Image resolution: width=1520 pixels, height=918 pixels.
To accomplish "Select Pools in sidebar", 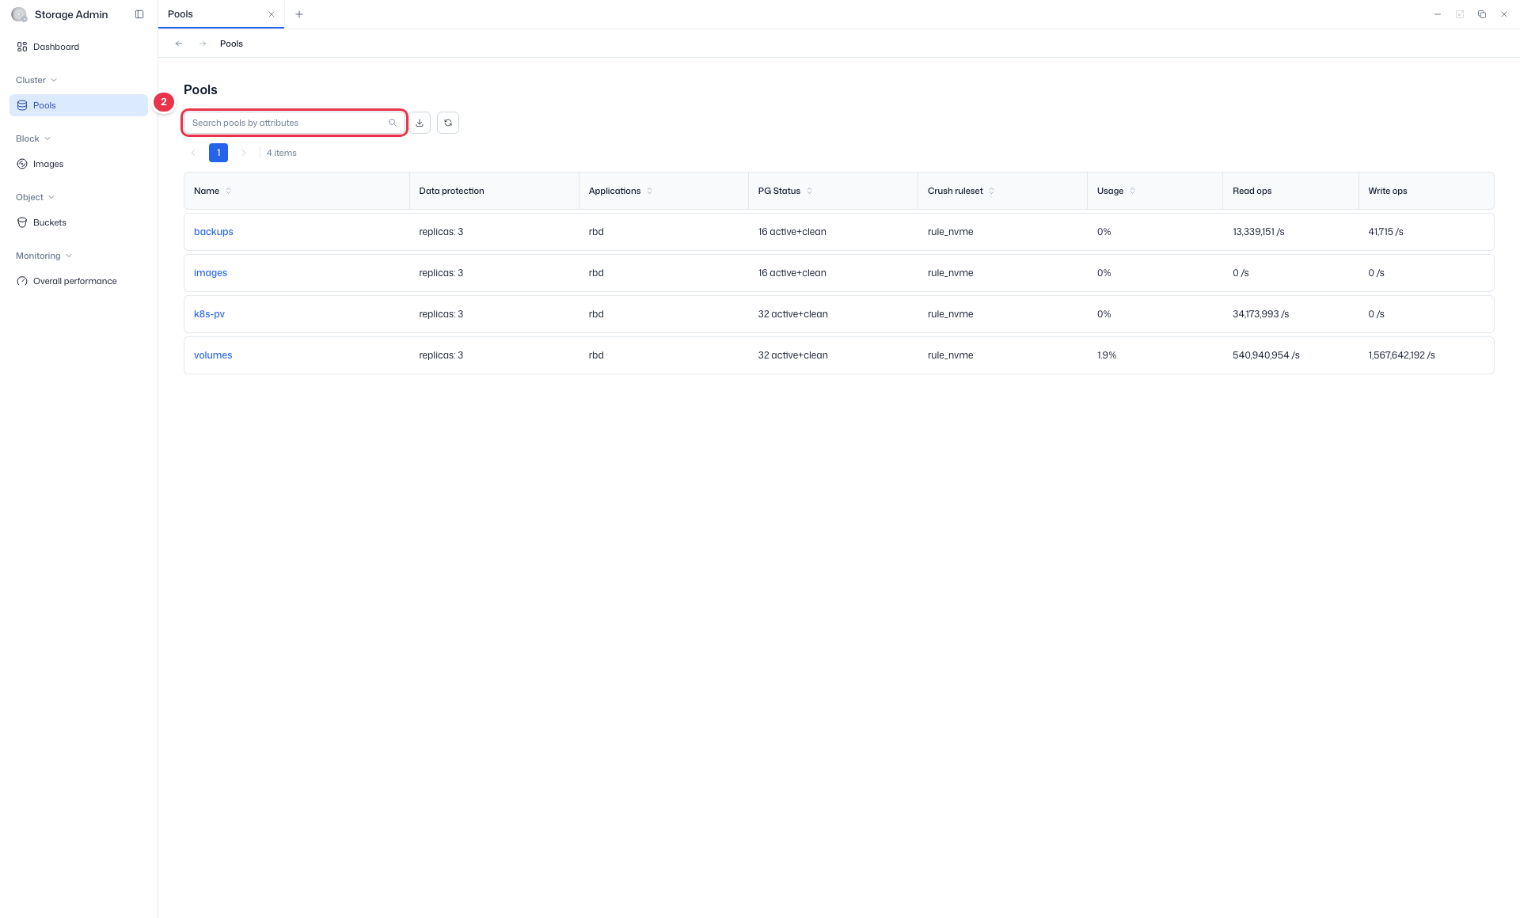I will coord(78,105).
